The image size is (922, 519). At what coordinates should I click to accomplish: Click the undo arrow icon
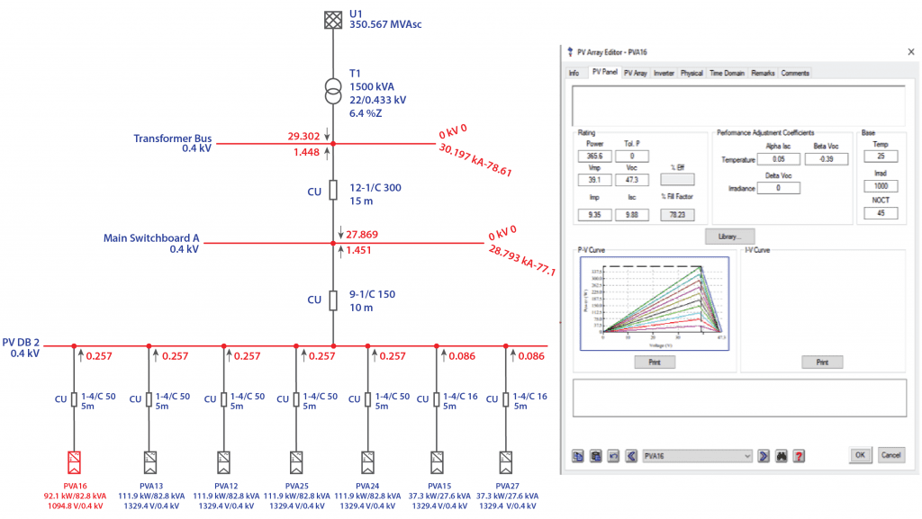pos(613,456)
